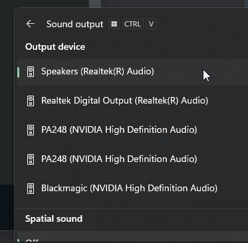Click the Output device section heading

pos(55,47)
